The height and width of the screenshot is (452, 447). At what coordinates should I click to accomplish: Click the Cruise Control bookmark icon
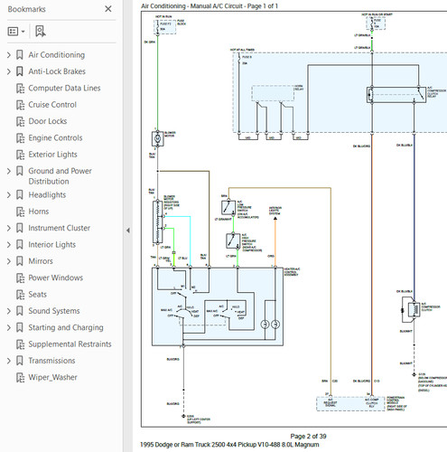coord(20,105)
